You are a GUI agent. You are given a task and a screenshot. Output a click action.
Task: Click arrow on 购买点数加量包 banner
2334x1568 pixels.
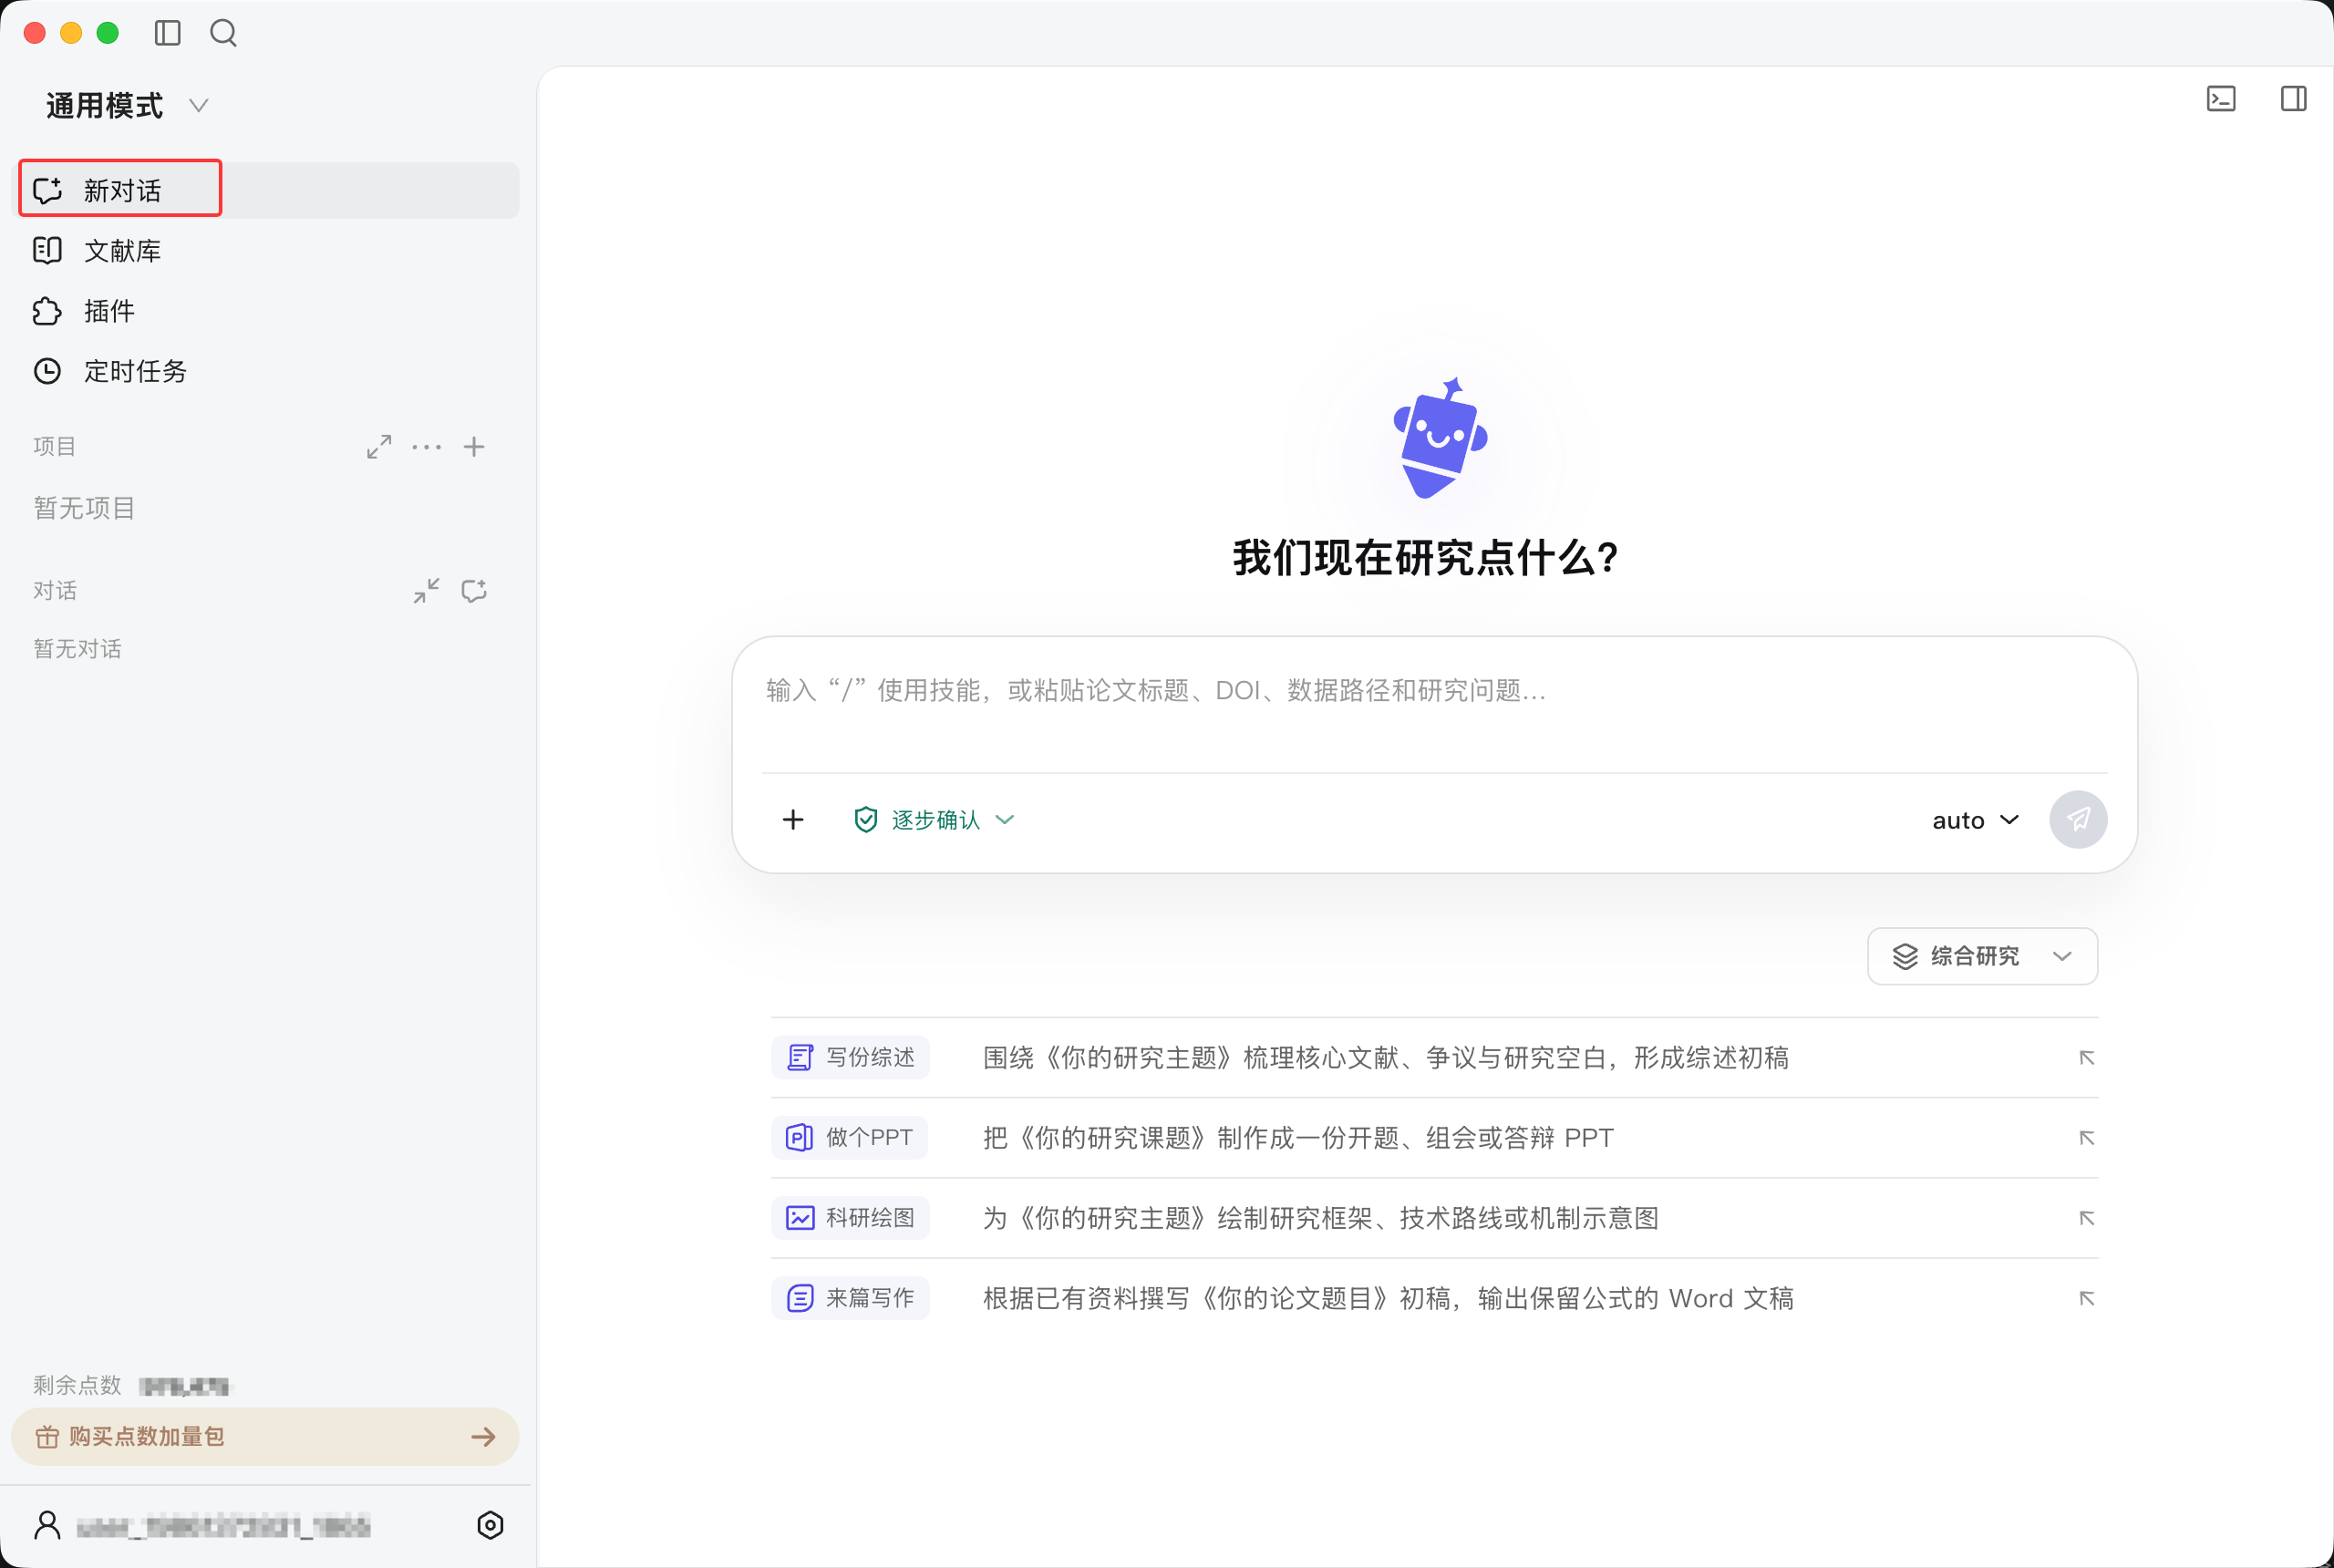[483, 1437]
